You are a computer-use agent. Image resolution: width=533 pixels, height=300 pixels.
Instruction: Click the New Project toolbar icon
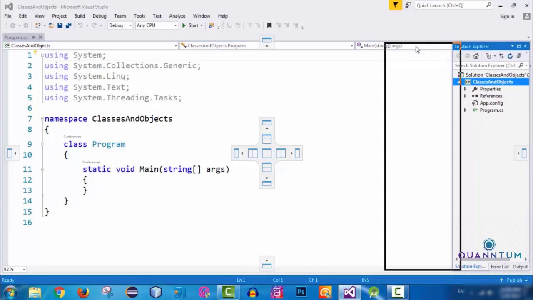[38, 25]
